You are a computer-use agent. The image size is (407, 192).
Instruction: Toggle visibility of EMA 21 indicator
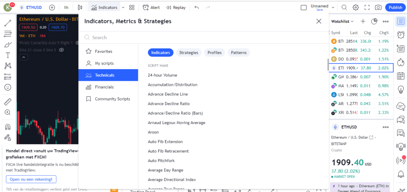[x=61, y=50]
